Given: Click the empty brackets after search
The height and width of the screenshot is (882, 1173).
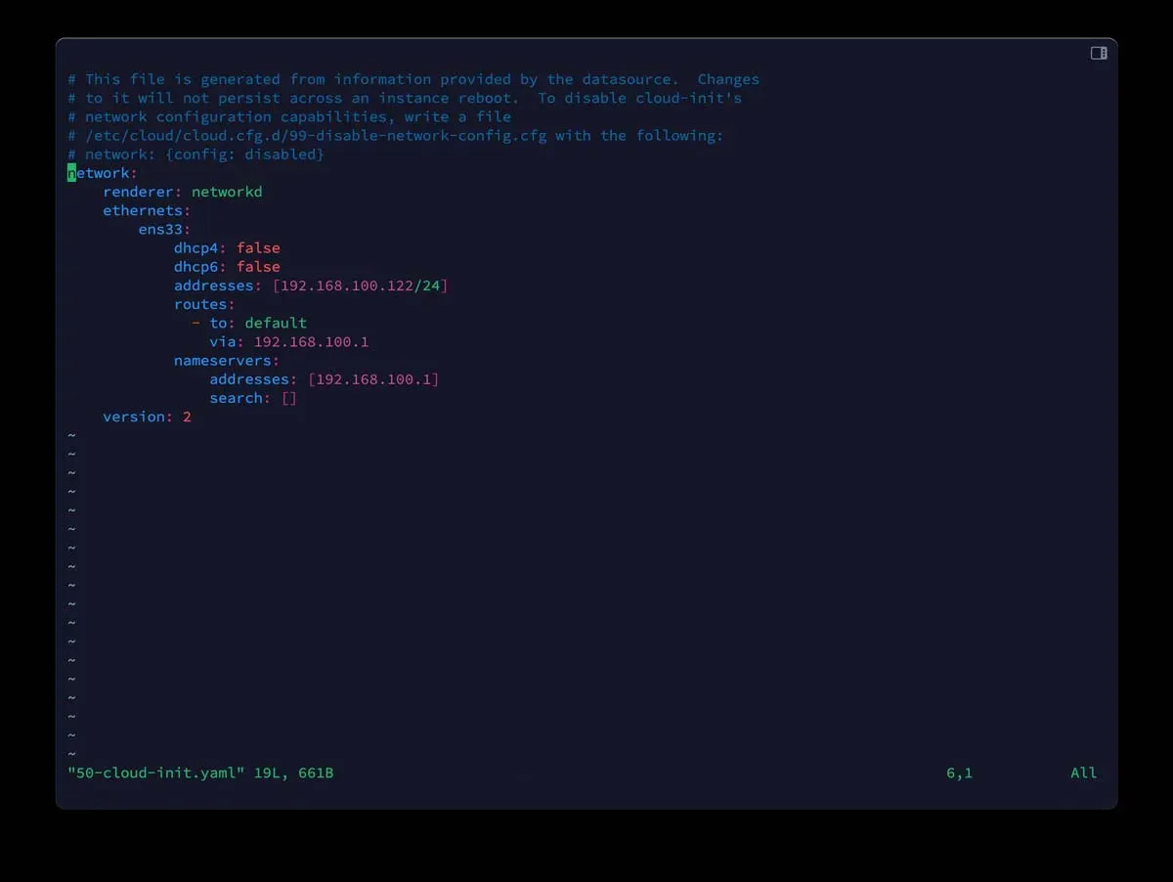Looking at the screenshot, I should [x=288, y=398].
